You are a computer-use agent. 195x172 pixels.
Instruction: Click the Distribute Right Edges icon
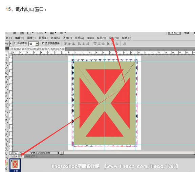tap(117, 44)
